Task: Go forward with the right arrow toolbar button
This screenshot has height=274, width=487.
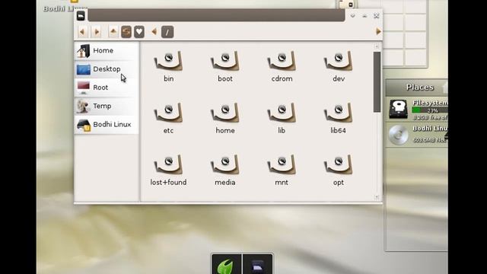Action: pyautogui.click(x=97, y=32)
